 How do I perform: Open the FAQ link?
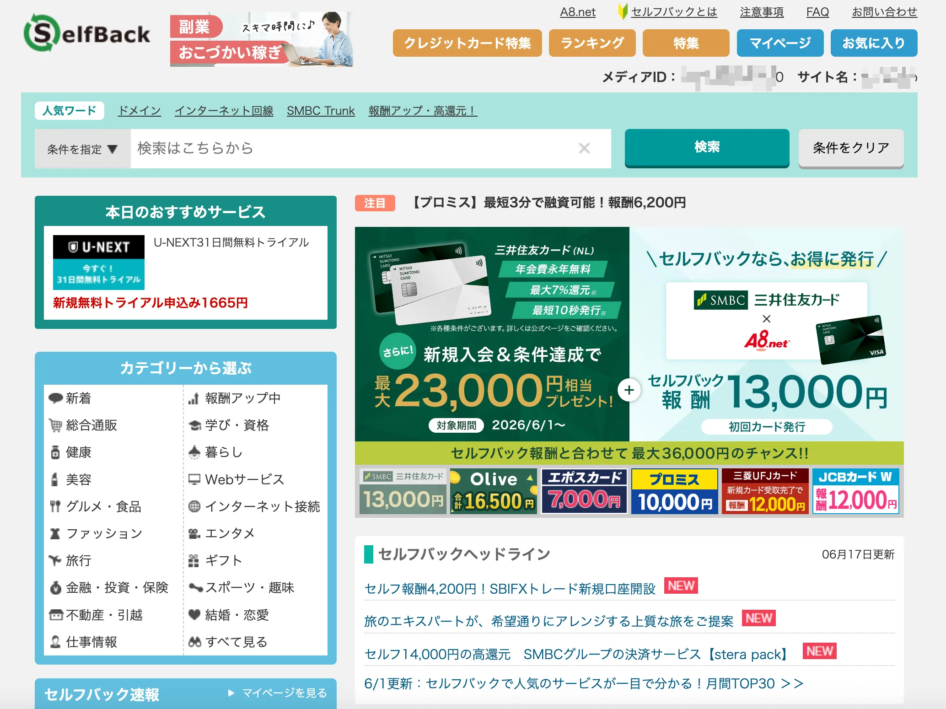pyautogui.click(x=817, y=12)
